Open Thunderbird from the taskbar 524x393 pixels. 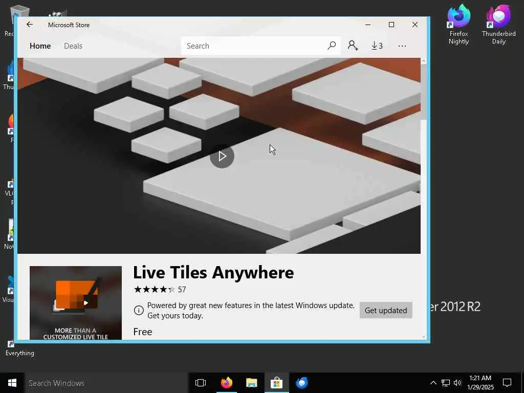(x=302, y=383)
